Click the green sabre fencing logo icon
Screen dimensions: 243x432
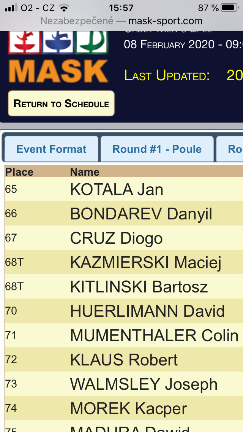(x=92, y=42)
